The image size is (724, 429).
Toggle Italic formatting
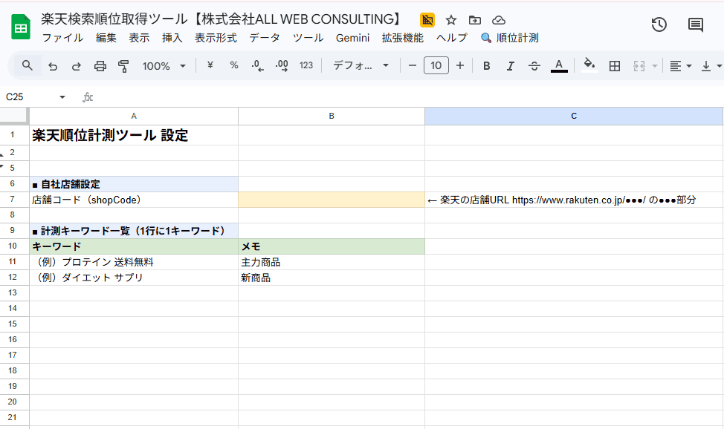(x=511, y=66)
